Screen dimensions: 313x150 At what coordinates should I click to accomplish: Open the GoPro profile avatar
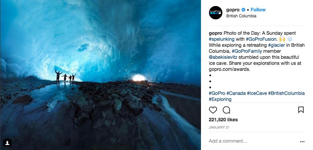click(216, 13)
